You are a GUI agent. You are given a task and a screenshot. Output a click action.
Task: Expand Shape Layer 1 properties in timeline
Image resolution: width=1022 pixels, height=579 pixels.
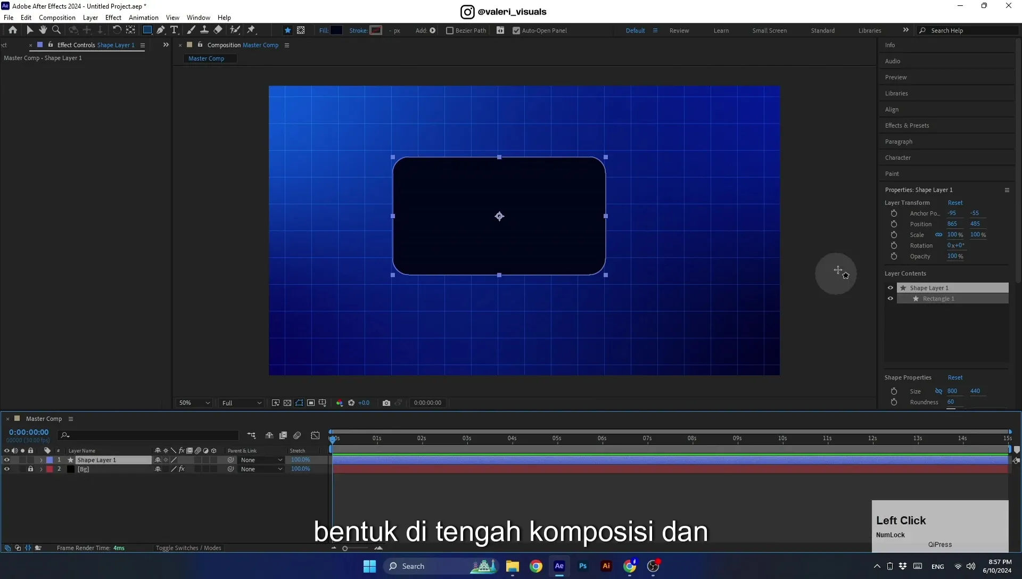(x=41, y=460)
